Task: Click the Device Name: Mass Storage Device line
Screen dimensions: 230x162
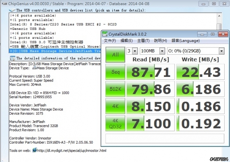Action: point(36,109)
